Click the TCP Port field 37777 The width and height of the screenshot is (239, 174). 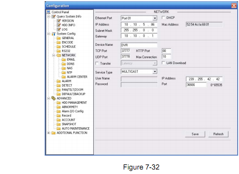click(126, 51)
